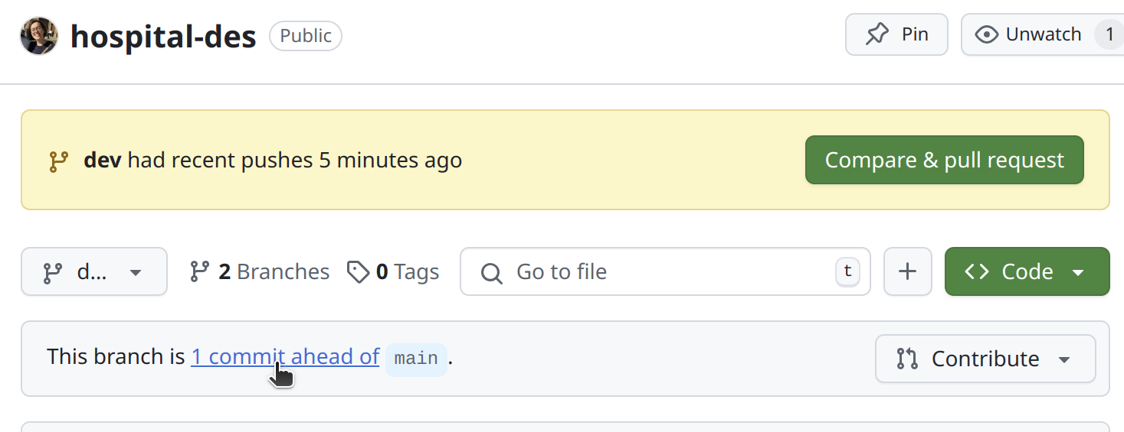Image resolution: width=1124 pixels, height=432 pixels.
Task: Open the 0 Tags link
Action: point(393,271)
